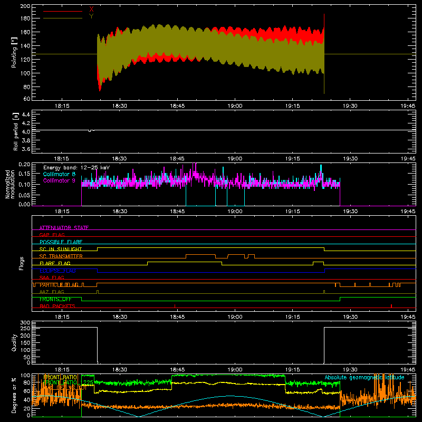Click the Degrees or % axis label
422x422 pixels.
tap(14, 395)
